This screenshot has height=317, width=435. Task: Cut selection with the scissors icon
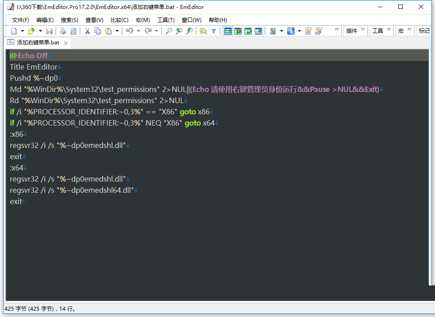click(87, 31)
